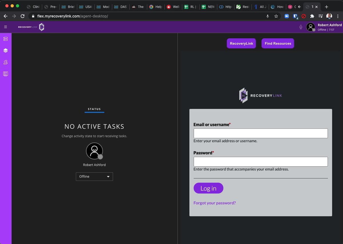Open the Forgot your password link
This screenshot has height=244, width=343.
[215, 203]
